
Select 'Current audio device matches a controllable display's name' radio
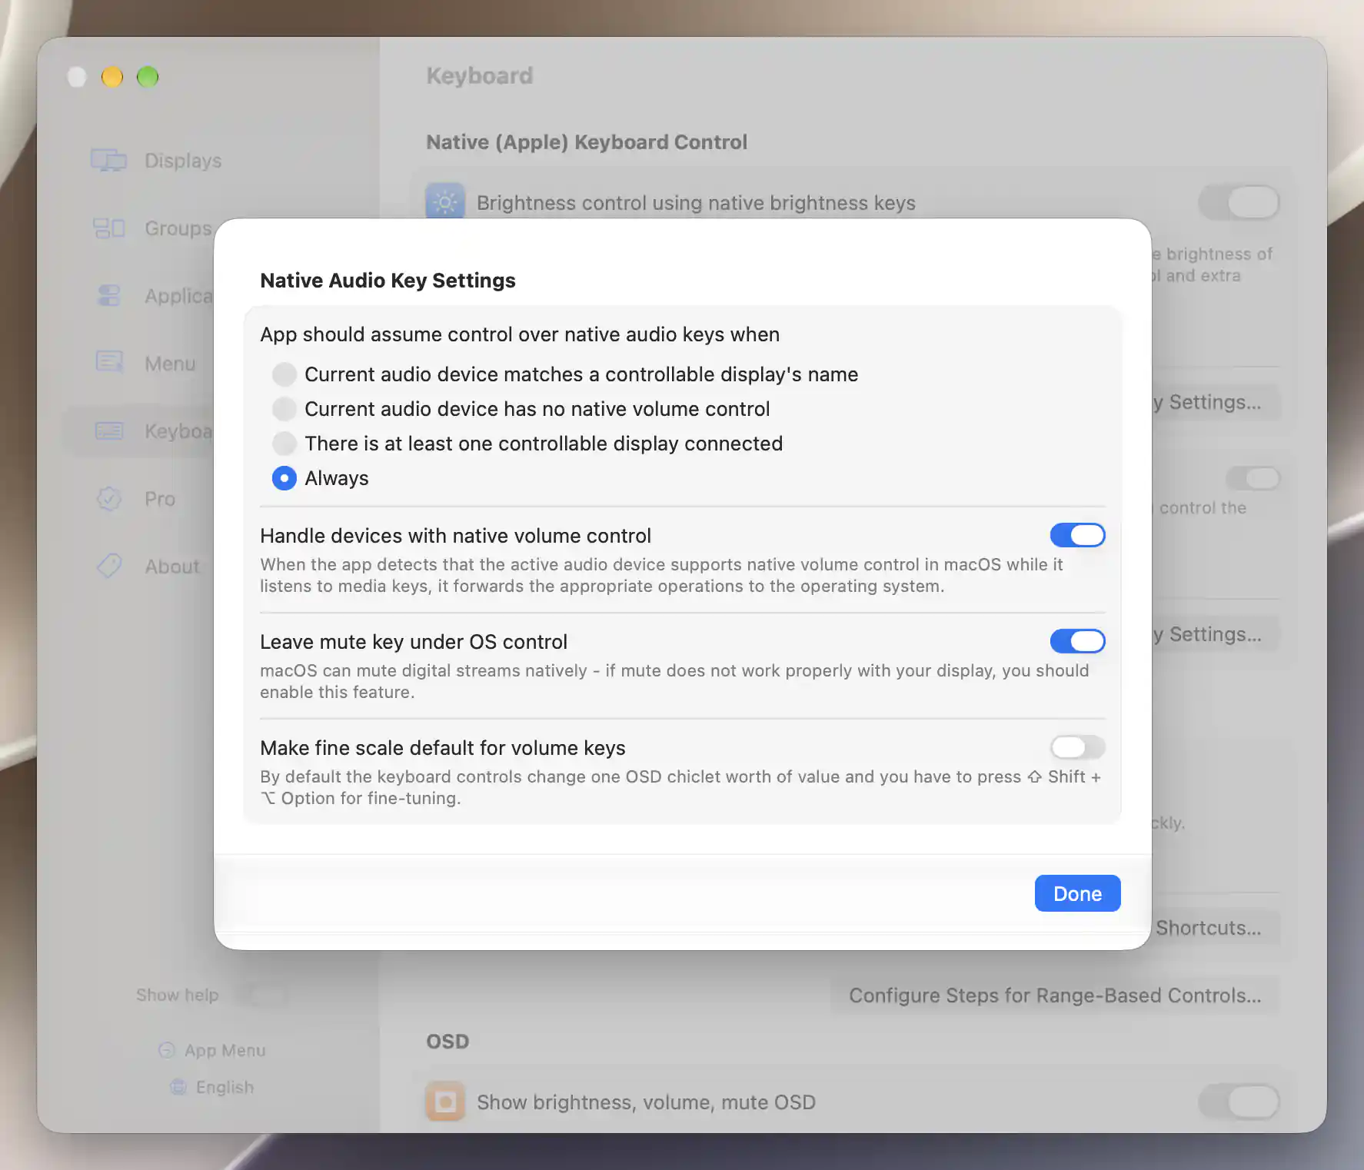284,374
